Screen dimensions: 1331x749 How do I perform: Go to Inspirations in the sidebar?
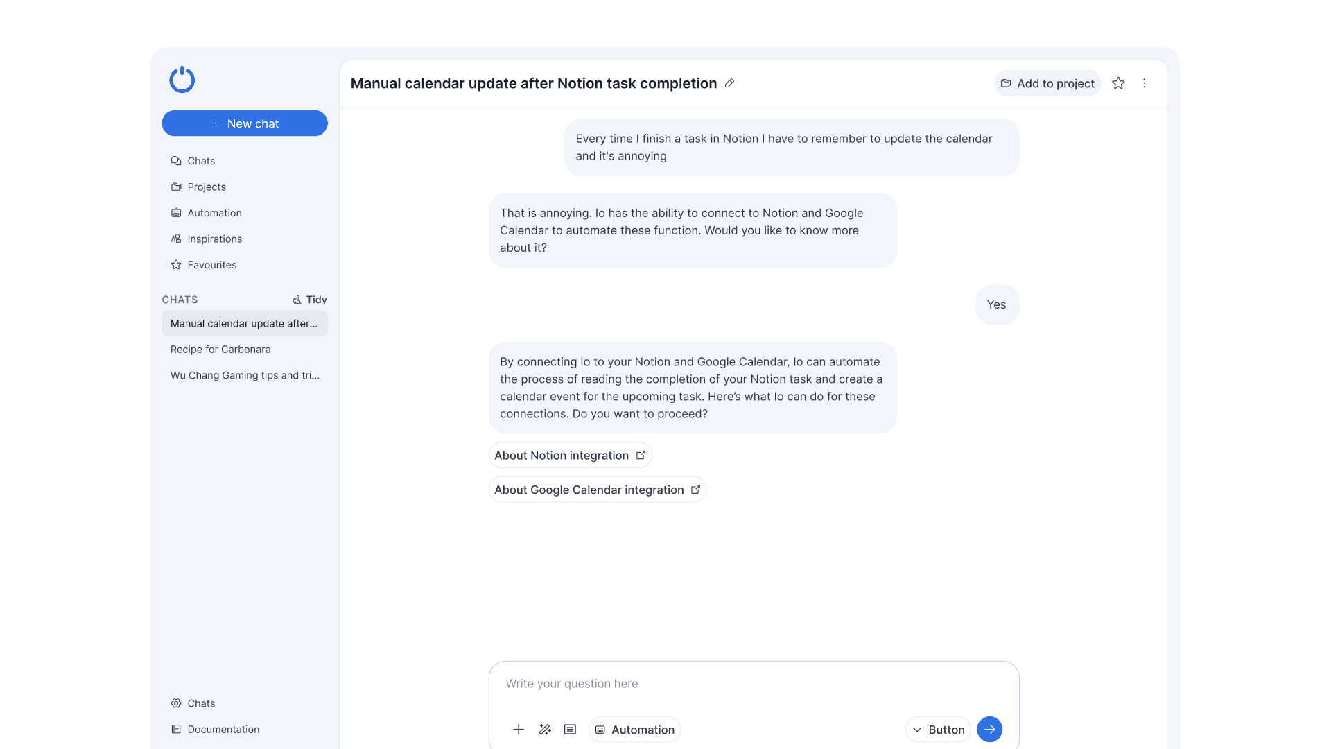tap(214, 239)
